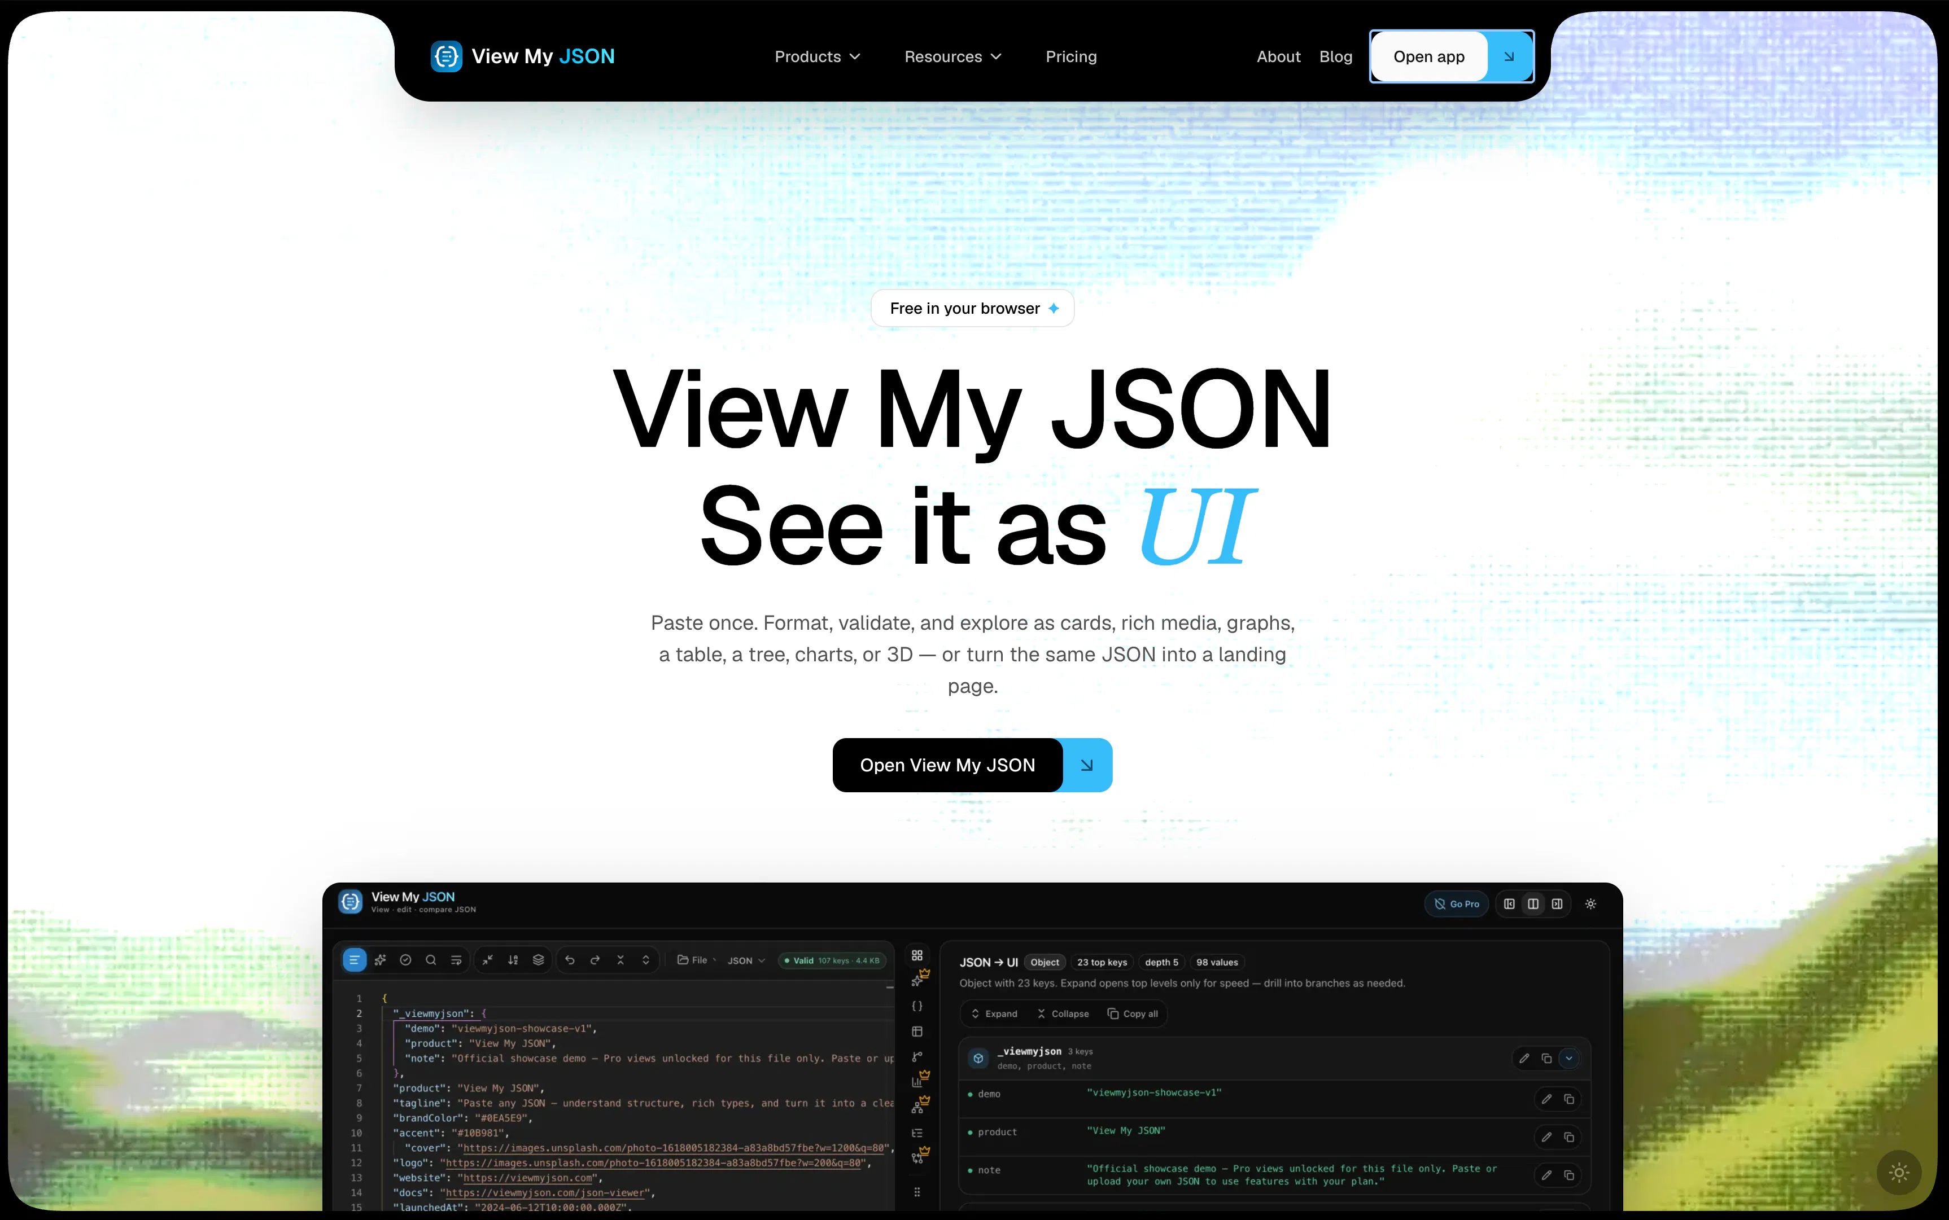The width and height of the screenshot is (1949, 1220).
Task: Click Collapse in JSON UI panel
Action: tap(1063, 1013)
